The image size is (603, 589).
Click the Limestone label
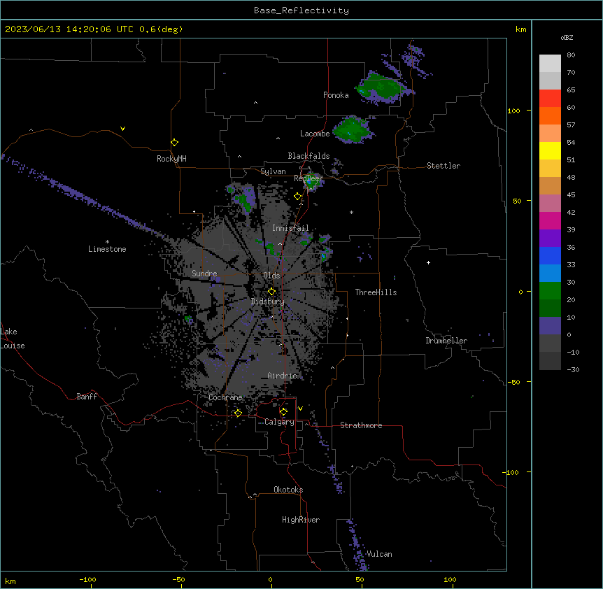(107, 249)
